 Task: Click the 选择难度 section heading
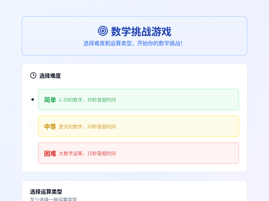[50, 76]
